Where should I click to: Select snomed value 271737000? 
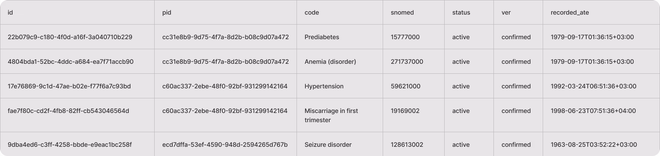[407, 62]
